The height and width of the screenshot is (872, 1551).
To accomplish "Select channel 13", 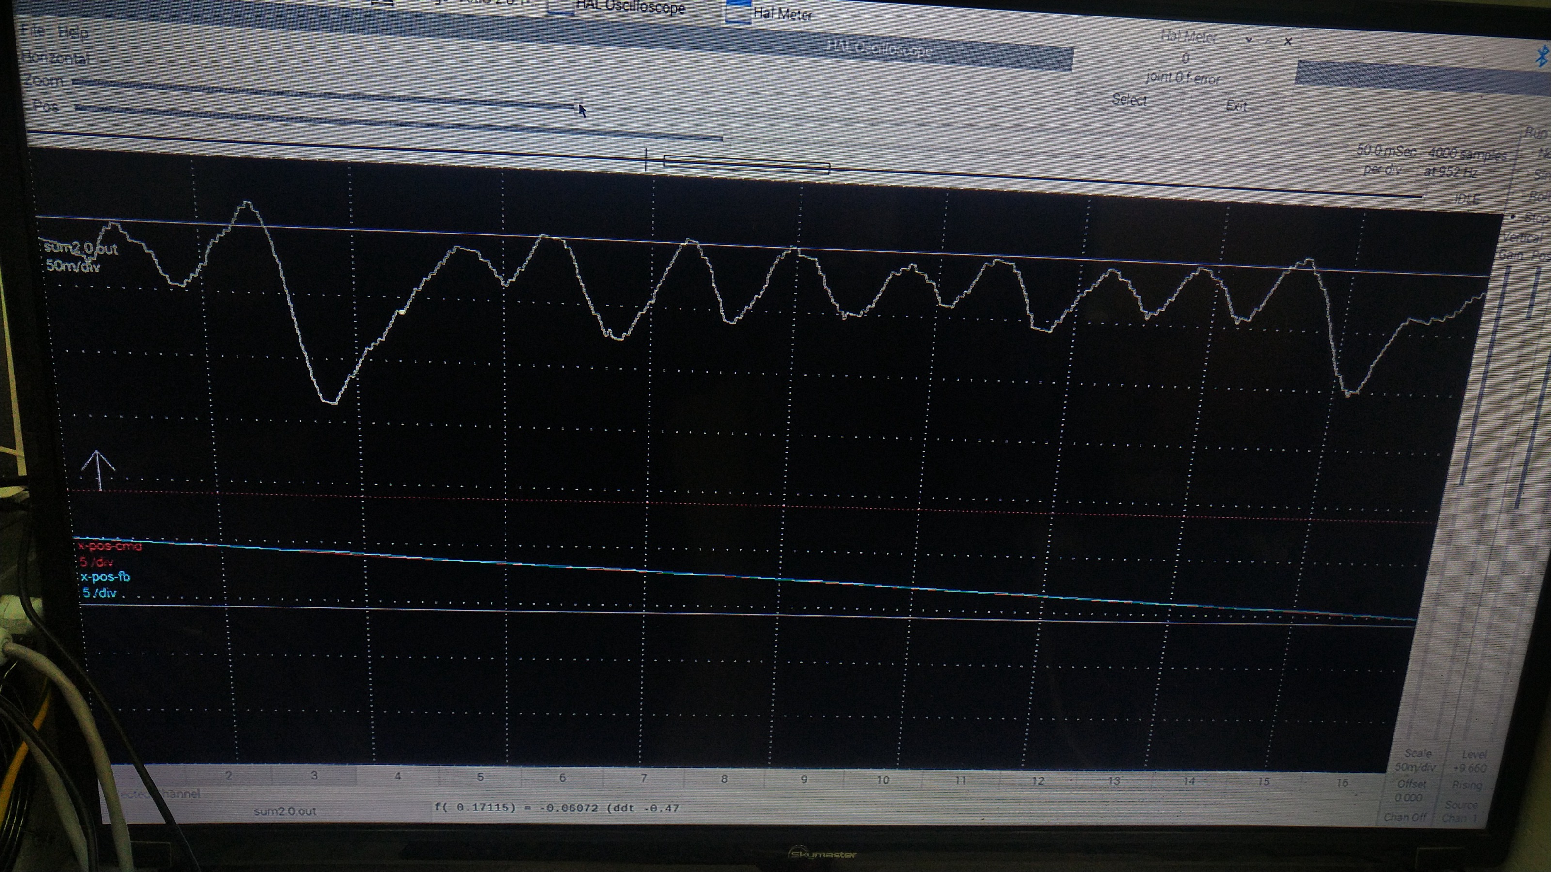I will 1114,781.
